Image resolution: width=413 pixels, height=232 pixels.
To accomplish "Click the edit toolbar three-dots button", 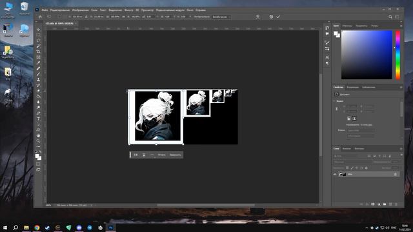I will click(39, 146).
